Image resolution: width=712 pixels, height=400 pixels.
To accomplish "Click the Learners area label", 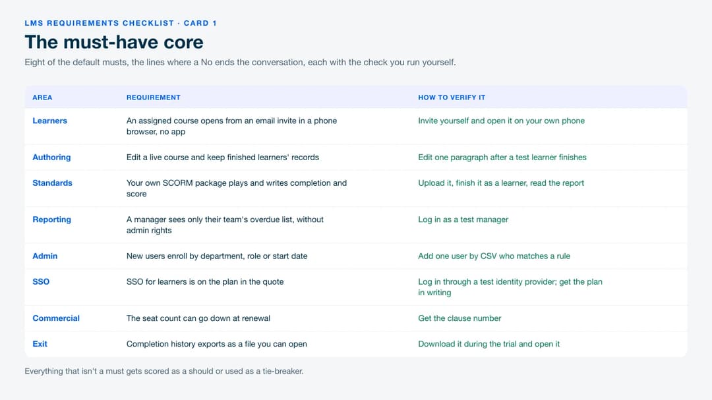I will click(x=49, y=121).
